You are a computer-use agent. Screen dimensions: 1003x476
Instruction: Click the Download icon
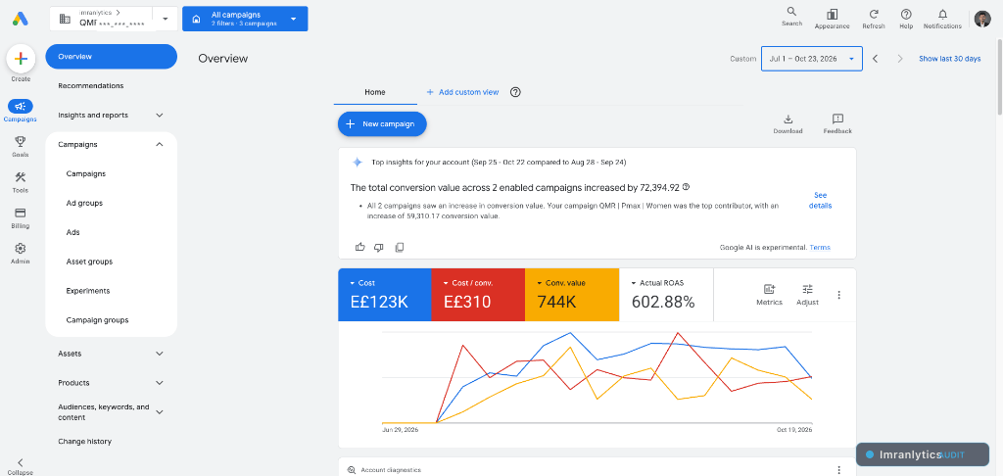tap(788, 119)
